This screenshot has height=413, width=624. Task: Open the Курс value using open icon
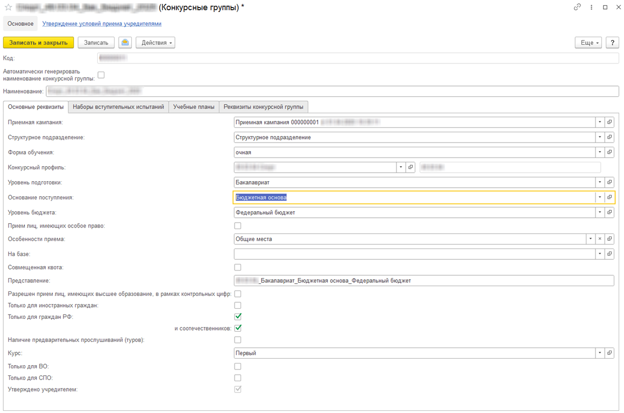click(609, 353)
